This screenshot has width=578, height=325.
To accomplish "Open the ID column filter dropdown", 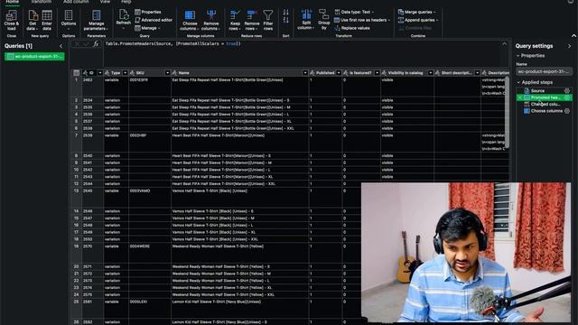I will (x=100, y=73).
